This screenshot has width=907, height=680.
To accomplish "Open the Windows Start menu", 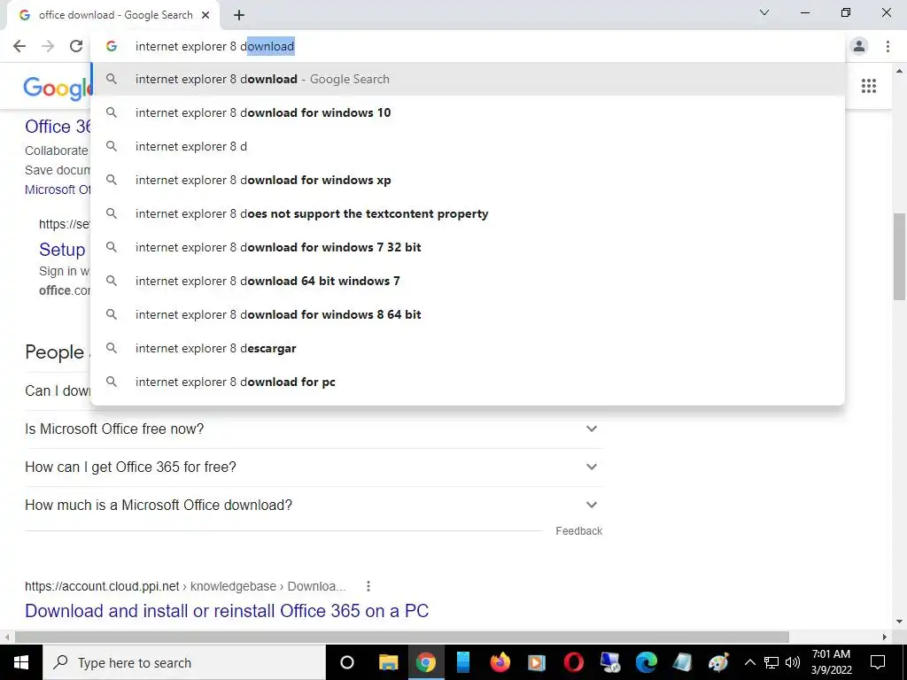I will point(21,662).
